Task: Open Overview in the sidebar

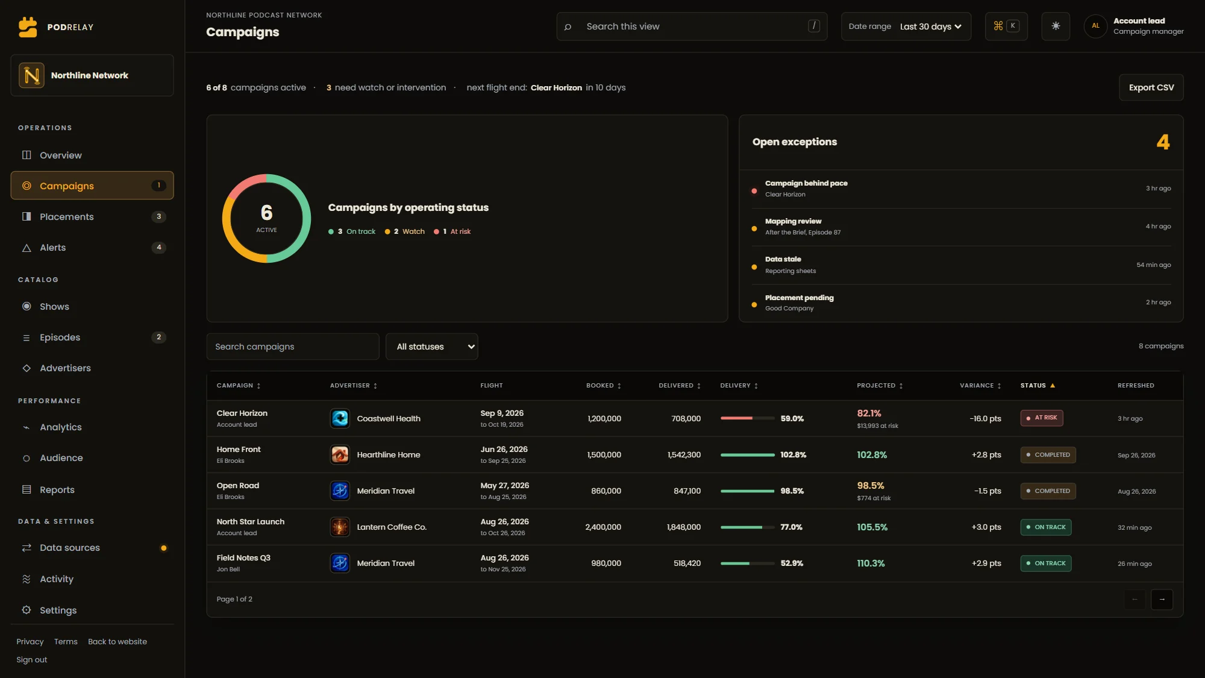Action: coord(92,155)
